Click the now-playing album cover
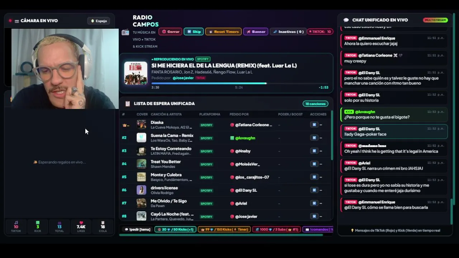 click(136, 73)
